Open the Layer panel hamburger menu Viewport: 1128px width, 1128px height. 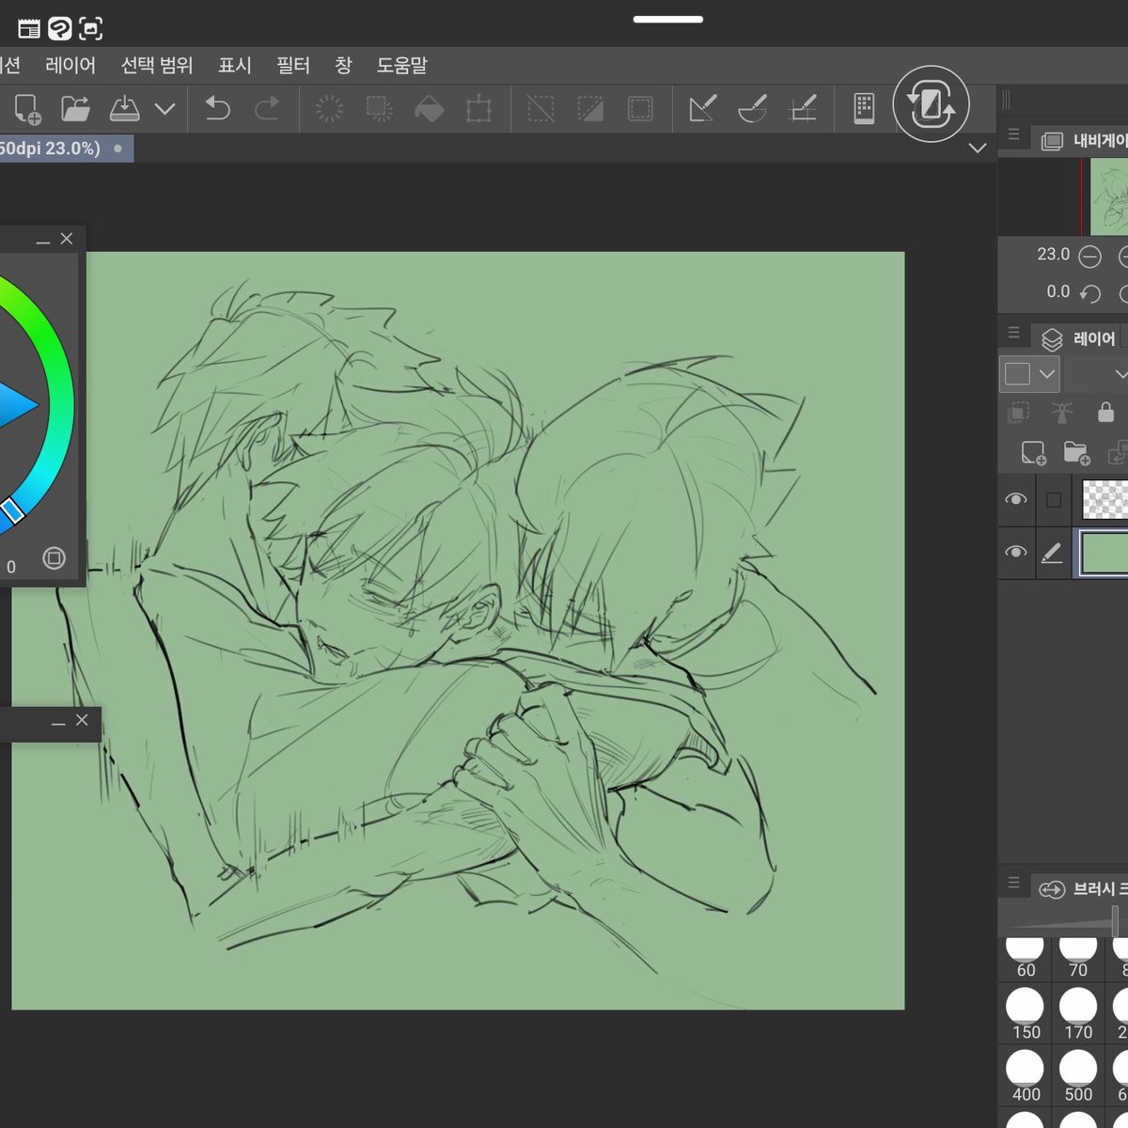coord(1013,333)
